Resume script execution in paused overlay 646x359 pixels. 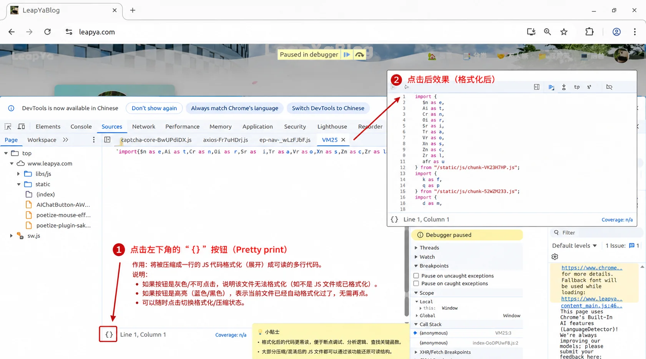coord(347,55)
